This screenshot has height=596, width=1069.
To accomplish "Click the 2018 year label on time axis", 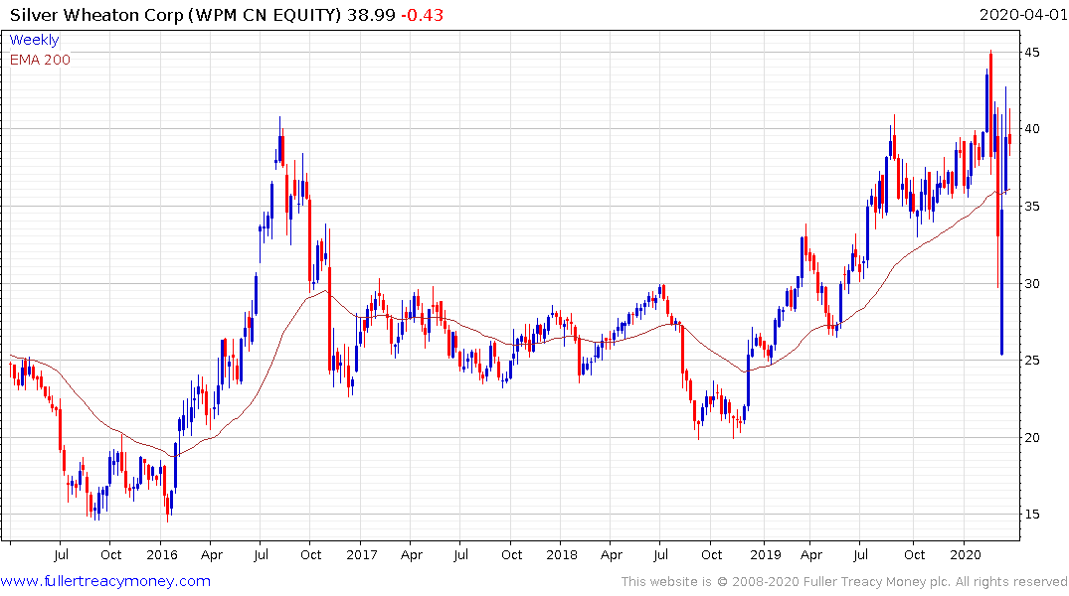I will click(x=562, y=554).
